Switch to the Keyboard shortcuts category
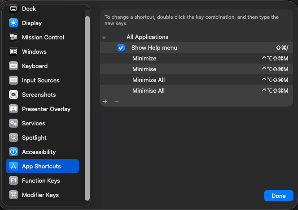 click(35, 66)
